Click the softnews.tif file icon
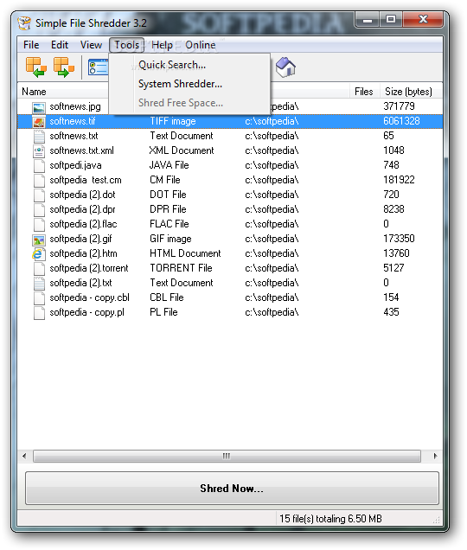This screenshot has height=550, width=467. (39, 122)
